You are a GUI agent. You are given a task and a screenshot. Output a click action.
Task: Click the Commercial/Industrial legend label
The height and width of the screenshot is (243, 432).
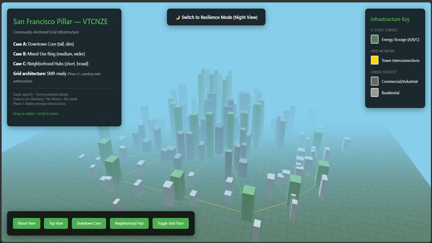coord(400,82)
